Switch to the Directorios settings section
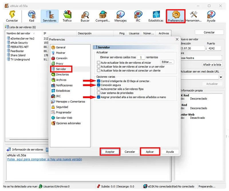The image size is (229, 191). pos(62,74)
